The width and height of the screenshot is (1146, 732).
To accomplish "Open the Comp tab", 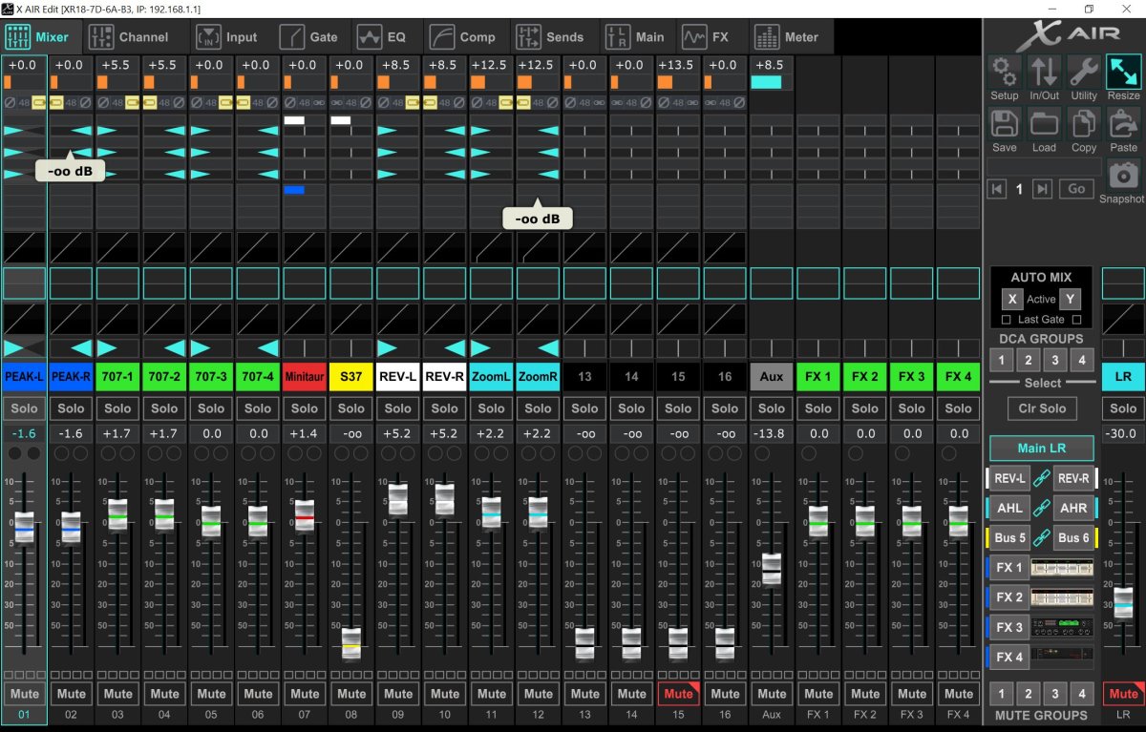I will pyautogui.click(x=463, y=37).
